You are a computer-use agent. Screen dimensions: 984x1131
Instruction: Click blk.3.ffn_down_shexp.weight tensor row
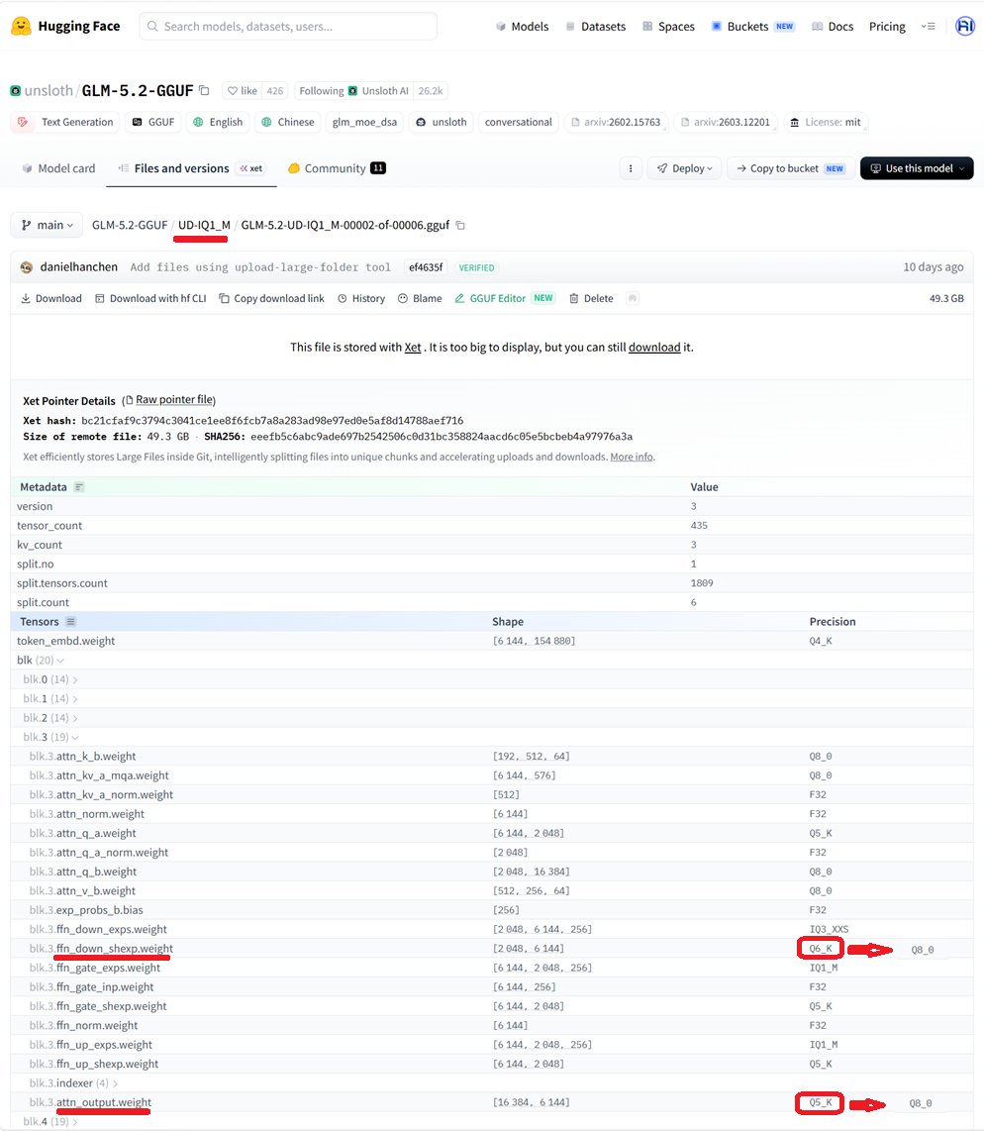(x=492, y=949)
